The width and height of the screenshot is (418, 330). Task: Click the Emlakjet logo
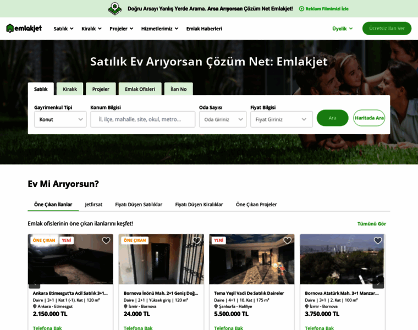pos(24,28)
